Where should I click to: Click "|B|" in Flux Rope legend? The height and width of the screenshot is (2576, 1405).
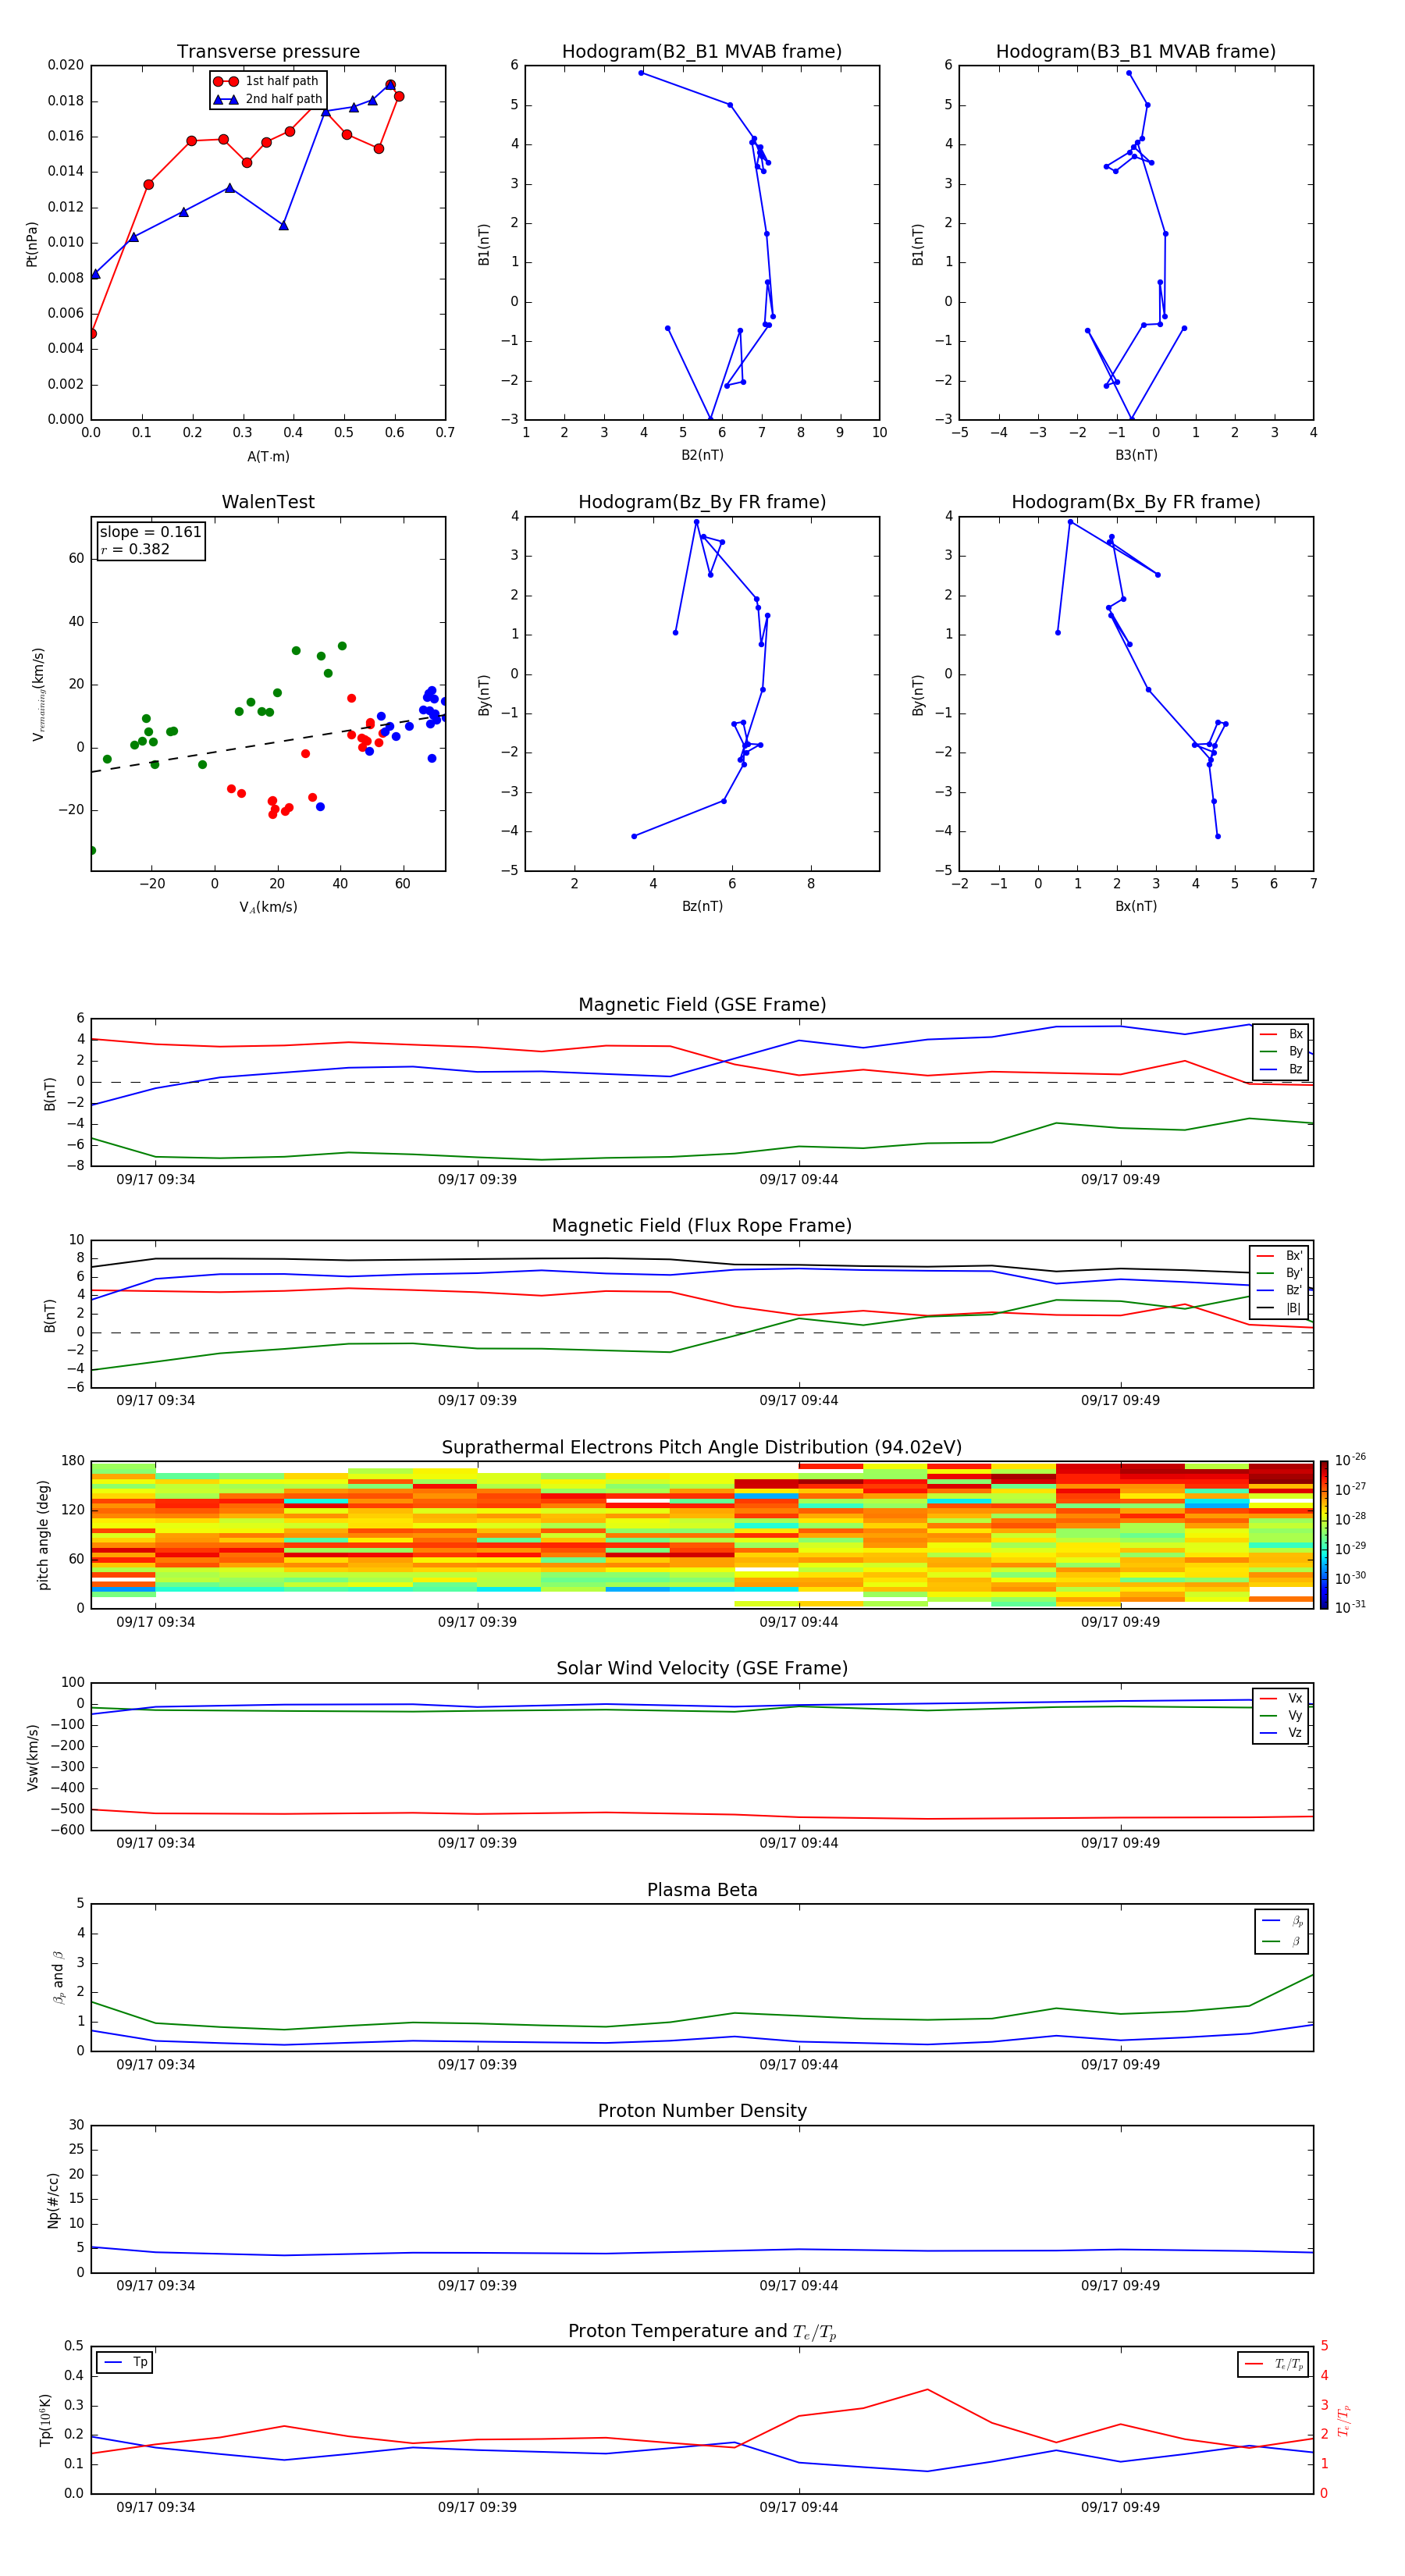click(x=1294, y=1308)
